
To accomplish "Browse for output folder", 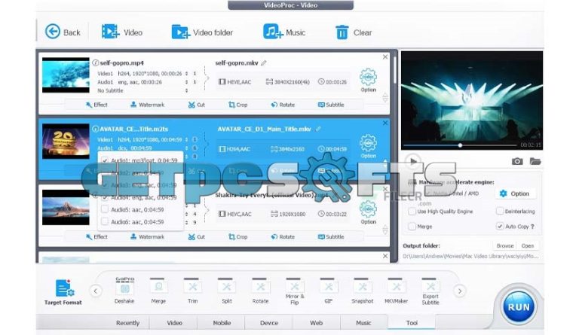I will (505, 246).
